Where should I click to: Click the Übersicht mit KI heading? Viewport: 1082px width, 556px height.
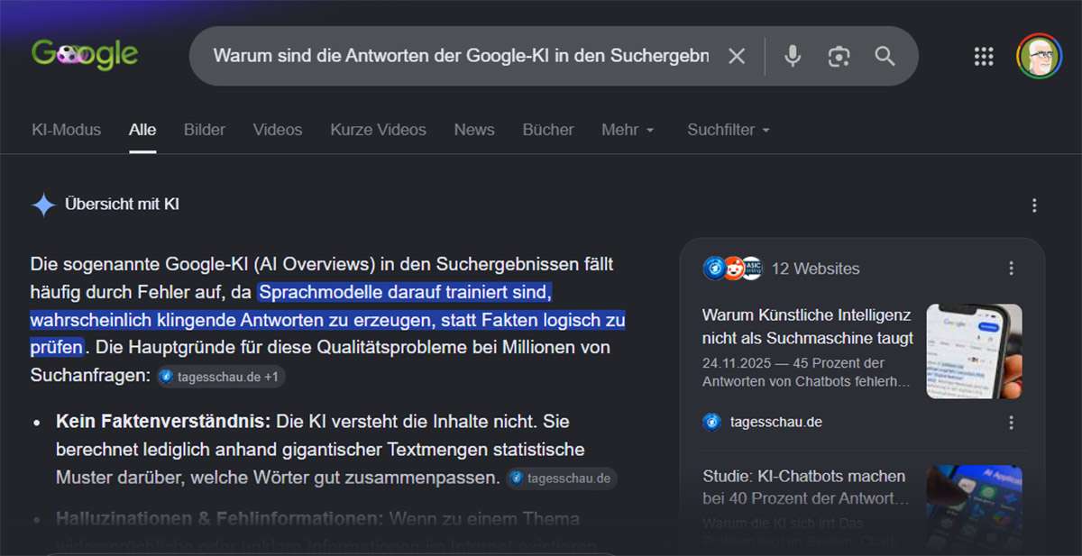(122, 205)
